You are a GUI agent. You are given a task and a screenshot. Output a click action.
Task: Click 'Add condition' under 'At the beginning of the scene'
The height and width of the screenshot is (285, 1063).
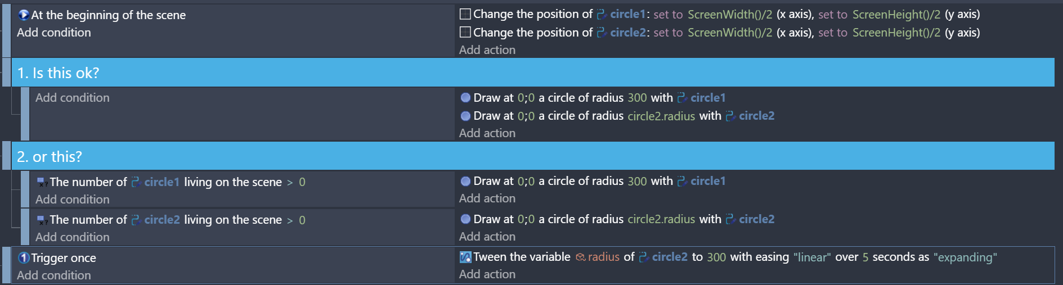(x=54, y=33)
